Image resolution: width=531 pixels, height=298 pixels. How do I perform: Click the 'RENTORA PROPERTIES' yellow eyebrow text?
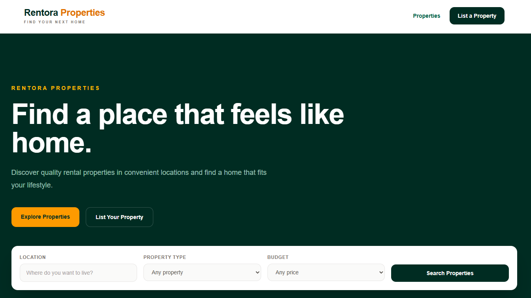[x=56, y=88]
